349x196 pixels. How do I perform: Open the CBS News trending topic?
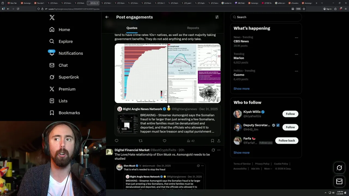point(241,41)
